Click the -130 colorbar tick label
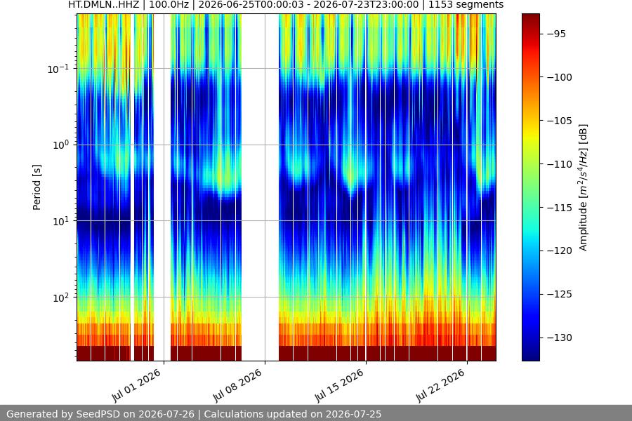Viewport: 632px width, 421px height. pos(560,338)
